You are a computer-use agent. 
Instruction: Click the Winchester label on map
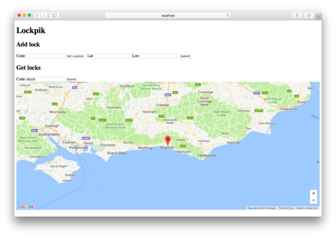pyautogui.click(x=58, y=112)
